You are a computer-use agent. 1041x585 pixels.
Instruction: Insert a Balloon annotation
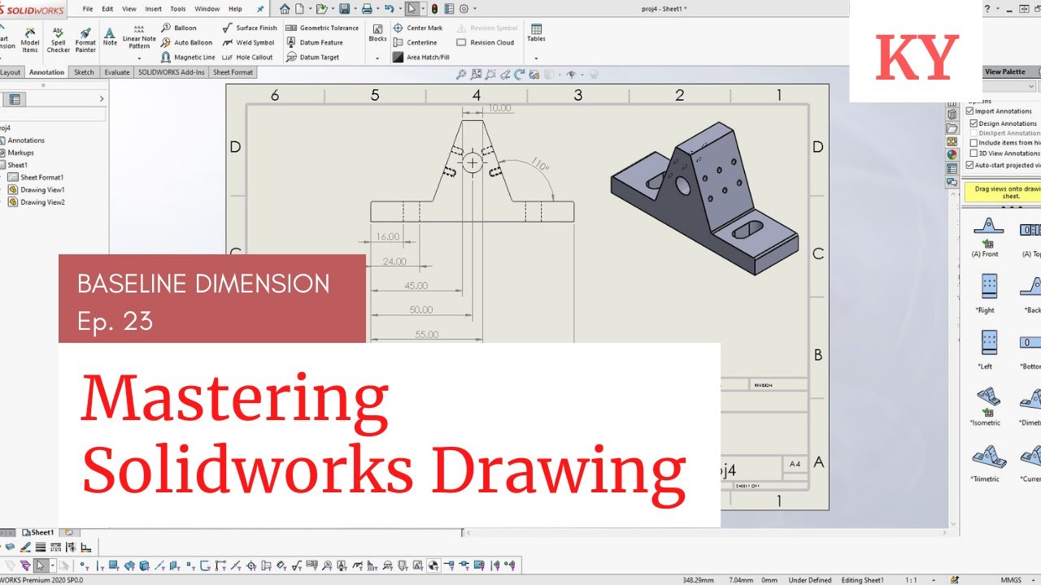179,28
